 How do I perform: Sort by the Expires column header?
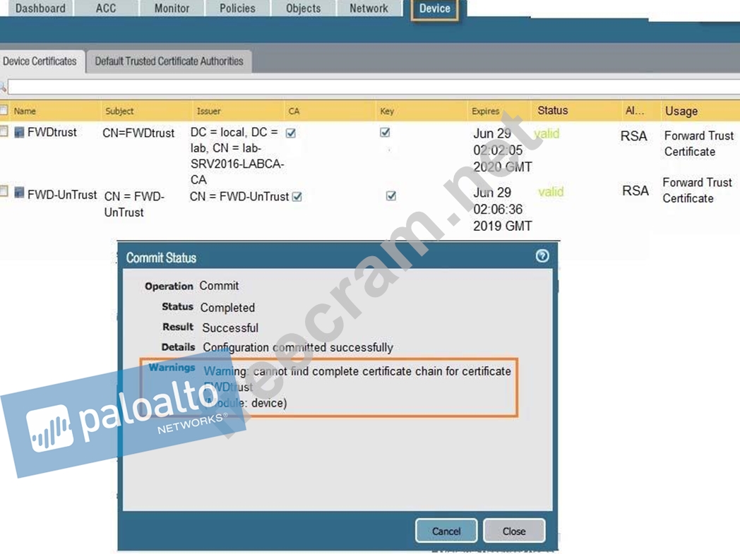point(485,111)
